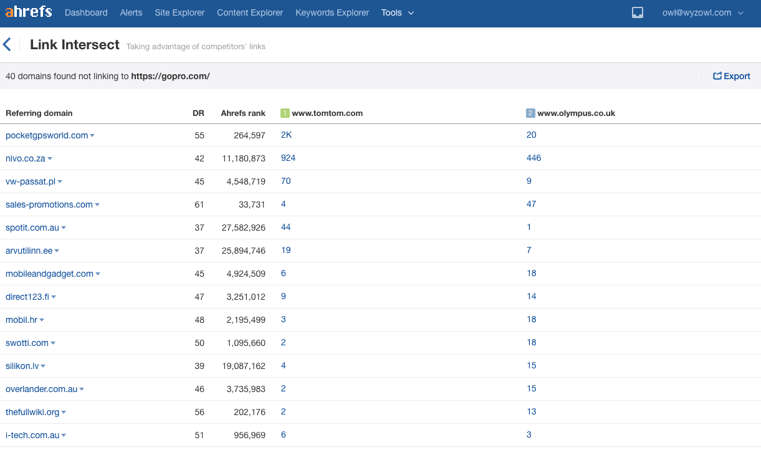Expand dropdown arrow next to swotti.com
The height and width of the screenshot is (450, 761).
tap(53, 343)
